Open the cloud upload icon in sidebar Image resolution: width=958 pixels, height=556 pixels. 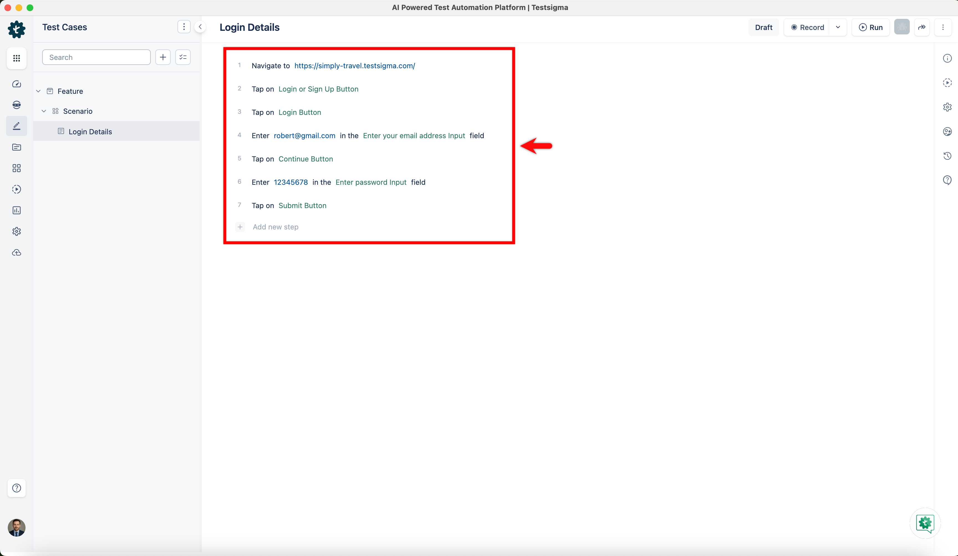coord(16,253)
